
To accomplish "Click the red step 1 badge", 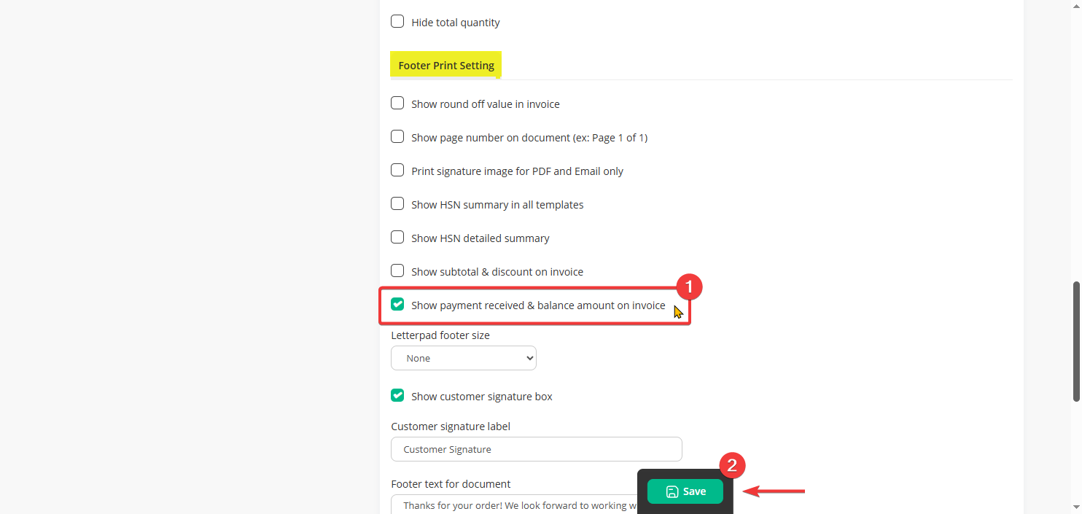I will [689, 286].
